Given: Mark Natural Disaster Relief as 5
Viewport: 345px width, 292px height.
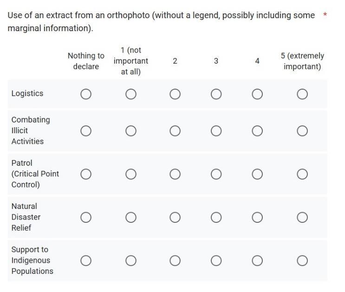Looking at the screenshot, I should [302, 217].
